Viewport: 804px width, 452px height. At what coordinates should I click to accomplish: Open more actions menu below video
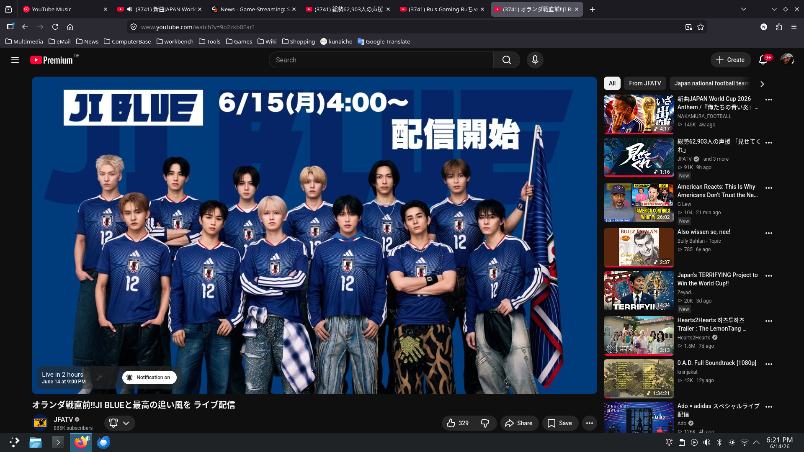pyautogui.click(x=590, y=423)
